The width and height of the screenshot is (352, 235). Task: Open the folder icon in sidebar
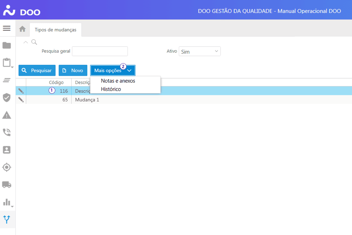[7, 46]
